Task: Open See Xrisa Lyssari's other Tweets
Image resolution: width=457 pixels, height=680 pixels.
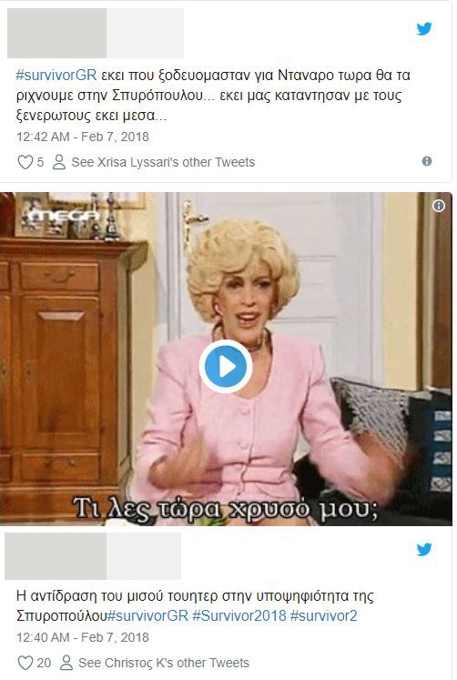Action: [163, 162]
